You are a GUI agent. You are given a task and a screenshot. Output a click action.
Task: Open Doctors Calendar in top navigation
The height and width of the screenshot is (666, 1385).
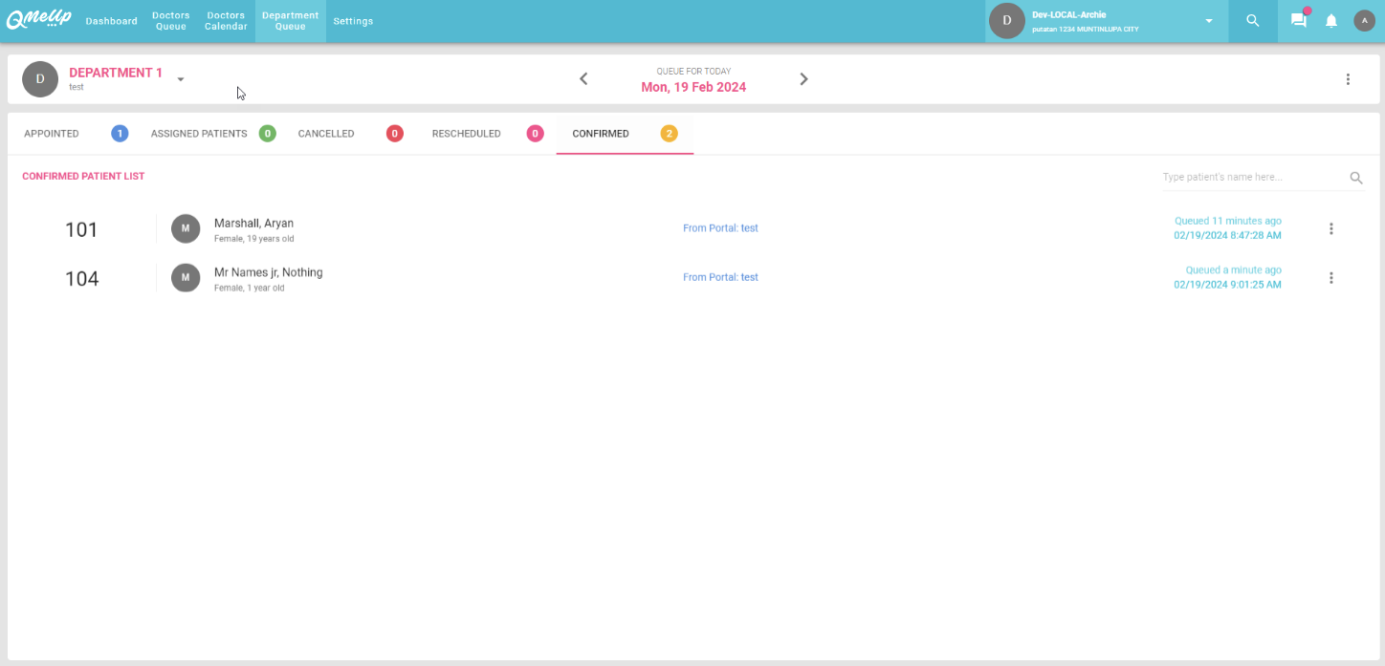click(226, 21)
